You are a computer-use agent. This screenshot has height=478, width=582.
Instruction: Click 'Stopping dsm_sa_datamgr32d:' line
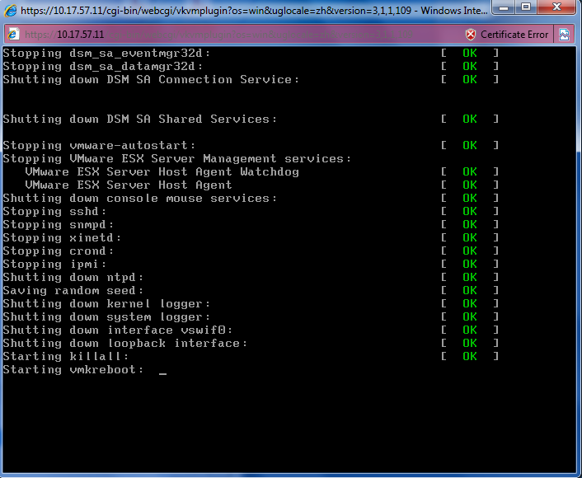coord(103,66)
